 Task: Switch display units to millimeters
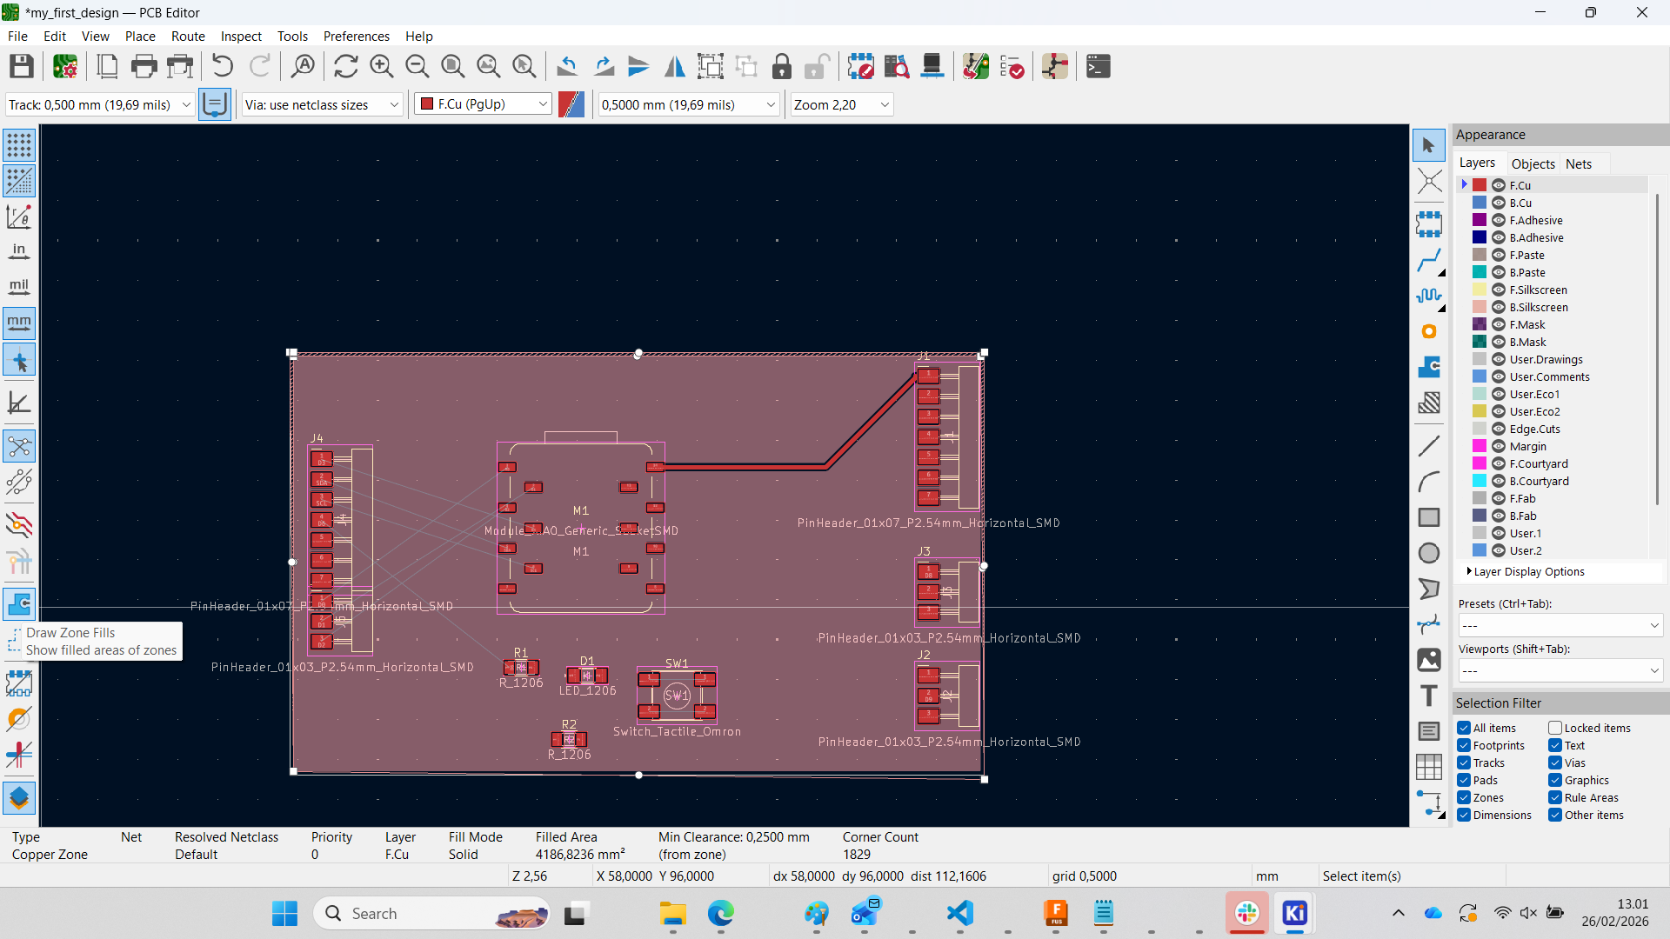(18, 323)
